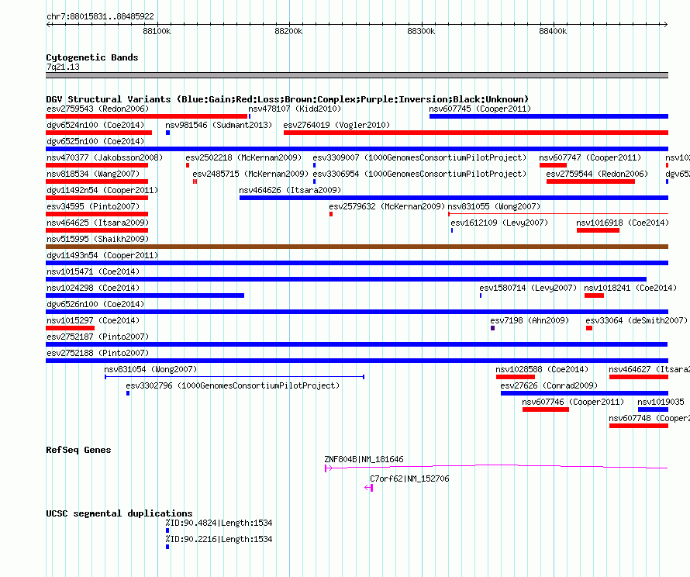Viewport: 690px width, 577px height.
Task: Open esv1612109 (Levy2007) label
Action: [x=499, y=223]
